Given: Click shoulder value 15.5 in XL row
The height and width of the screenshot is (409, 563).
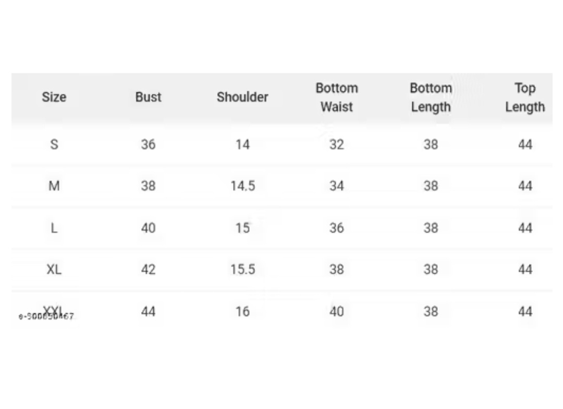Looking at the screenshot, I should coord(243,269).
